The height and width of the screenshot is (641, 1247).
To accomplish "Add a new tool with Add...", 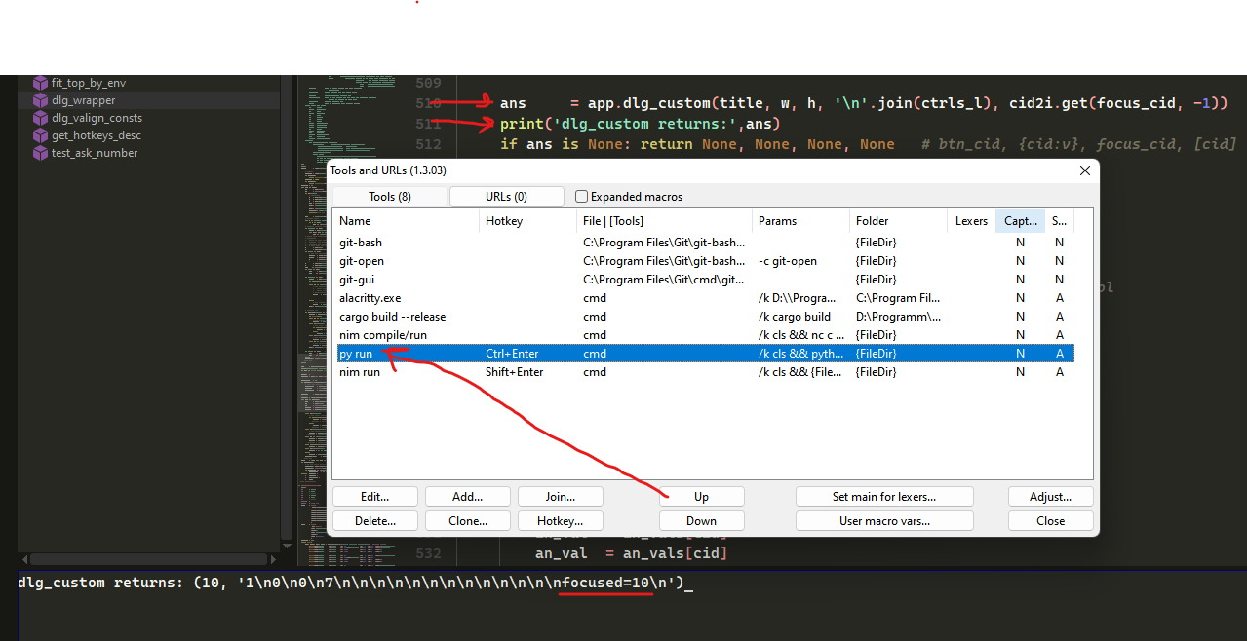I will point(467,496).
